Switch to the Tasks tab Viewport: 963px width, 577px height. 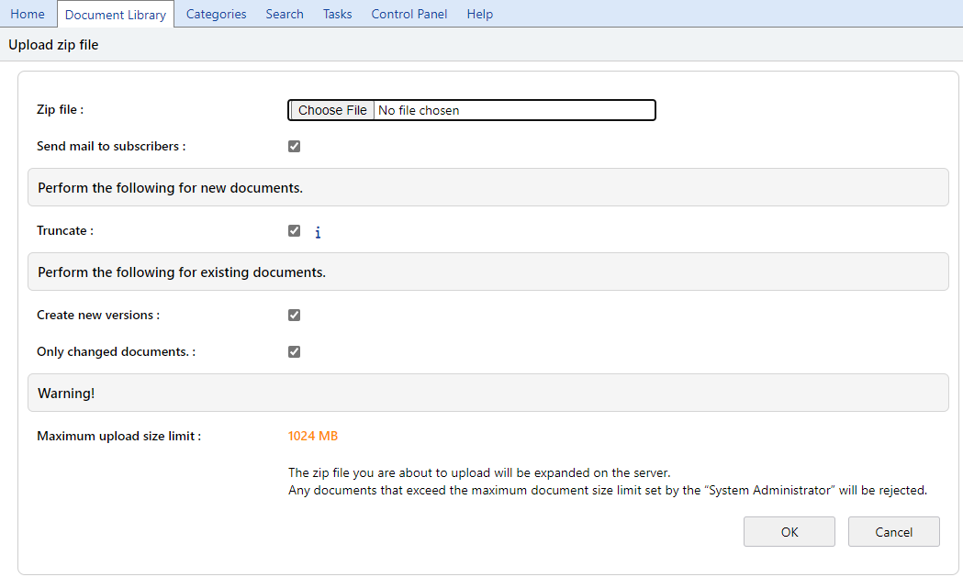tap(337, 13)
